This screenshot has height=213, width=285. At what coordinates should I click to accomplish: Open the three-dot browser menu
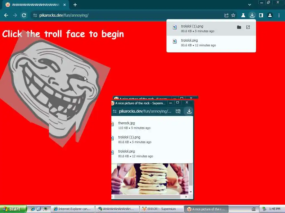pos(279,16)
